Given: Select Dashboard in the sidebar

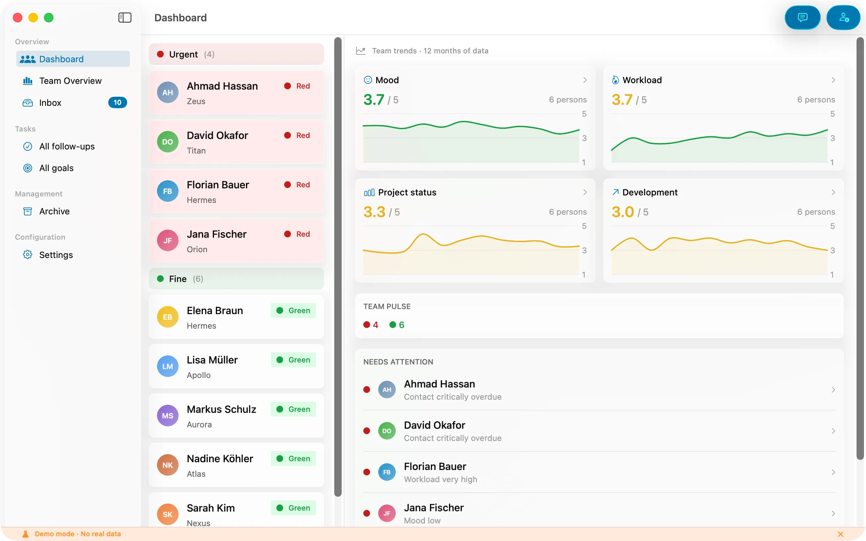Looking at the screenshot, I should pos(73,59).
